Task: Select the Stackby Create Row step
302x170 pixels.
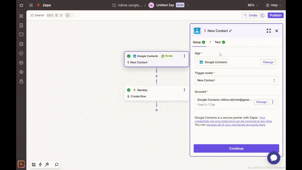Action: (x=156, y=93)
